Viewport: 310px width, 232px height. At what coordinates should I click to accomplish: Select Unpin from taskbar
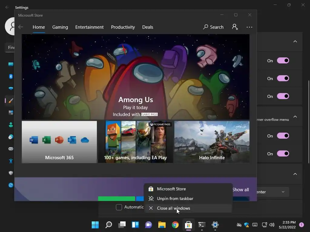click(188, 198)
